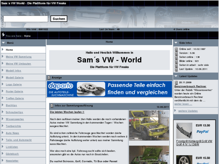Open Teile- und Automarkt link

tap(19, 140)
